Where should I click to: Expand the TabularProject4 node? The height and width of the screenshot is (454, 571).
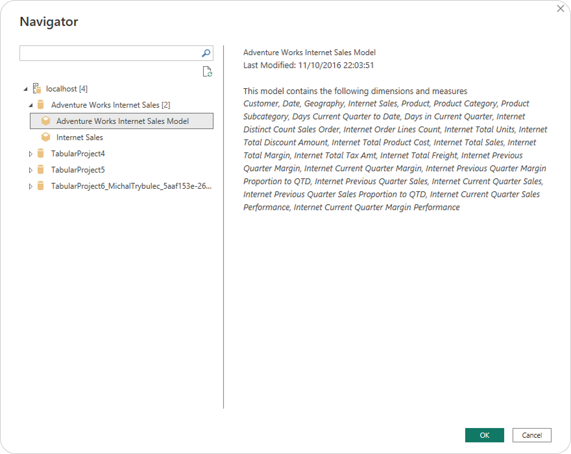tap(30, 154)
